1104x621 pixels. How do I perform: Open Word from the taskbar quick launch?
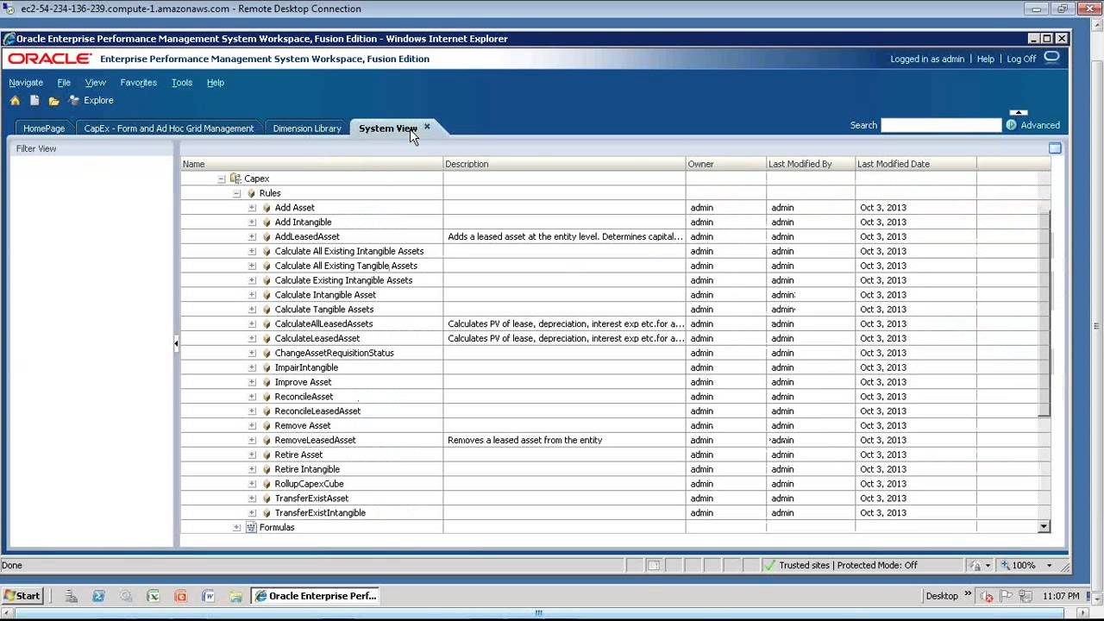coord(208,596)
